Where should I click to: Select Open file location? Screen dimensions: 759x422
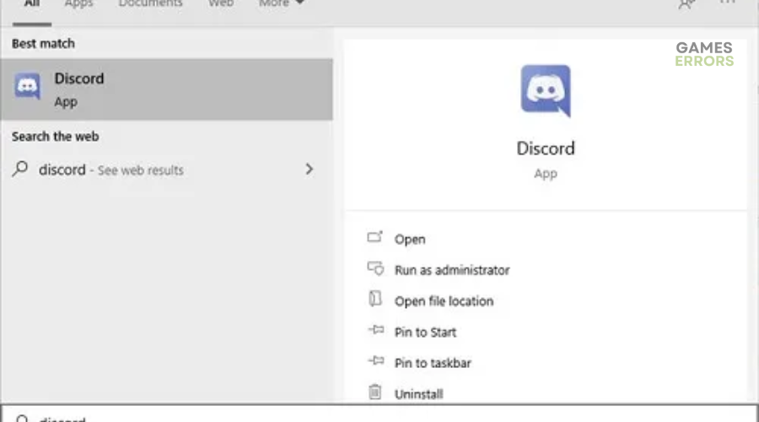point(444,301)
